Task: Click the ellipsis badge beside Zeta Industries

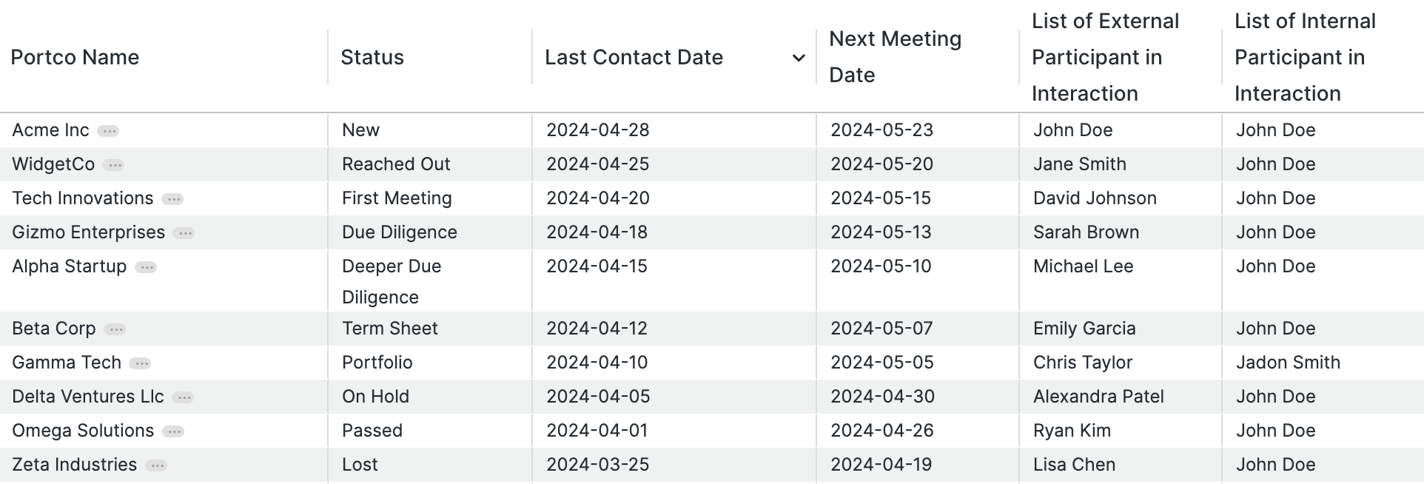Action: click(156, 465)
